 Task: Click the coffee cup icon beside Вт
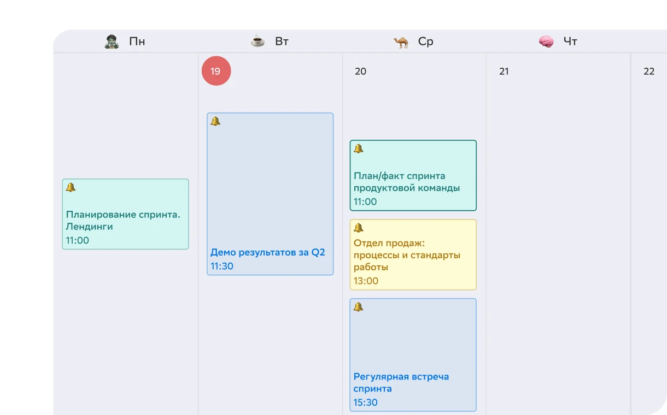258,41
